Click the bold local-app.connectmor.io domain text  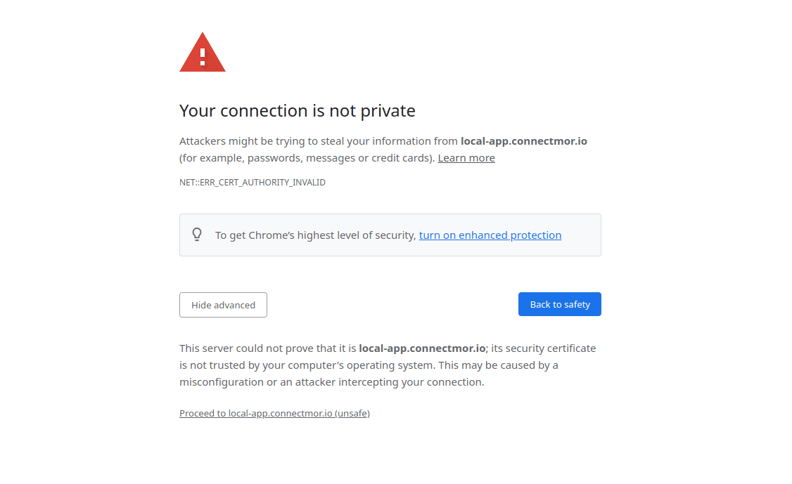click(523, 140)
